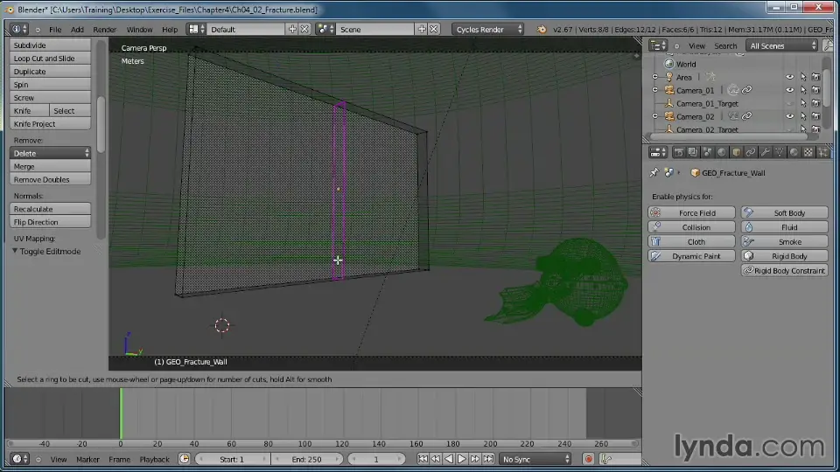The height and width of the screenshot is (472, 840).
Task: Click the Camera_01 constraint link icon
Action: (746, 90)
